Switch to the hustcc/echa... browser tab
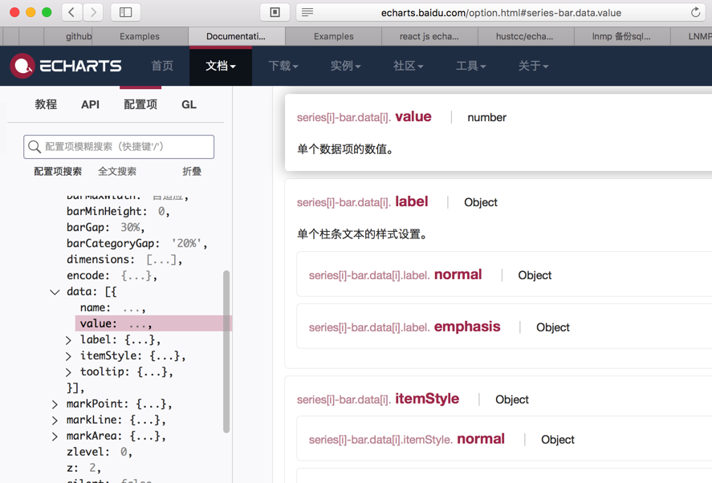 click(524, 36)
